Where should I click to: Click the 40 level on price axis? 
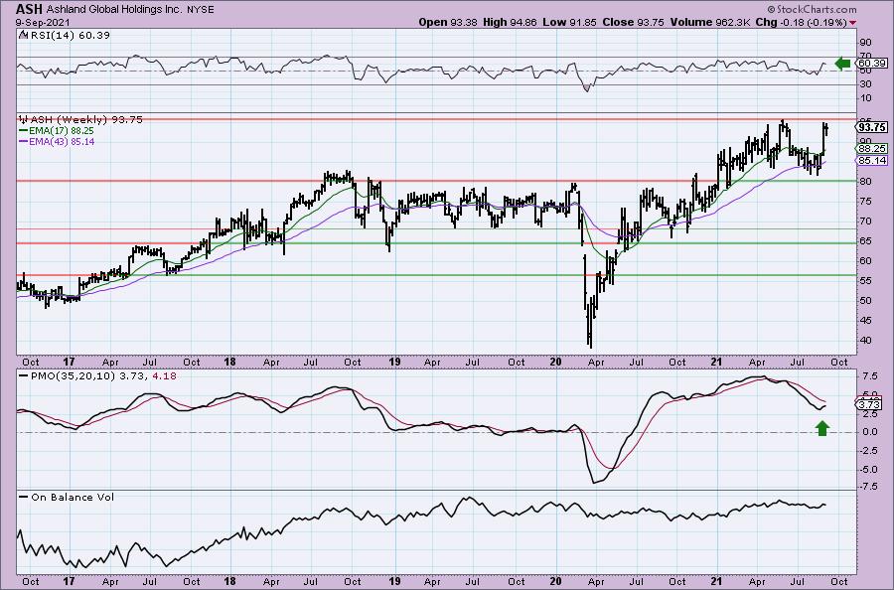pos(865,341)
